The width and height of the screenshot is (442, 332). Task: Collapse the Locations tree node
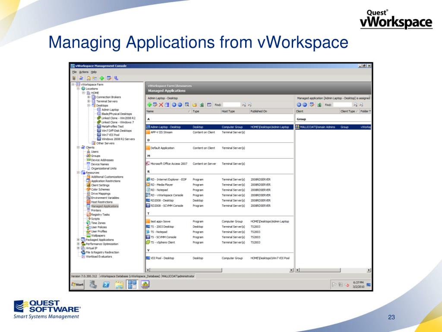pos(79,89)
